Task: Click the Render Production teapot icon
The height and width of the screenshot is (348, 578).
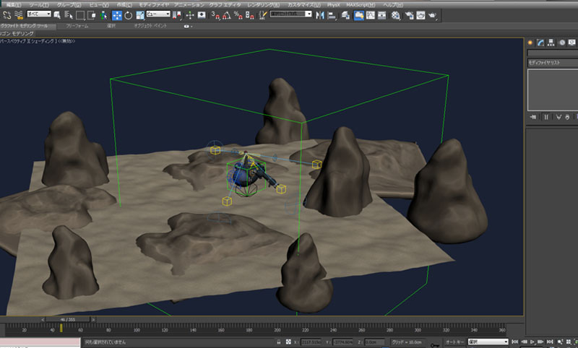Action: pyautogui.click(x=432, y=15)
